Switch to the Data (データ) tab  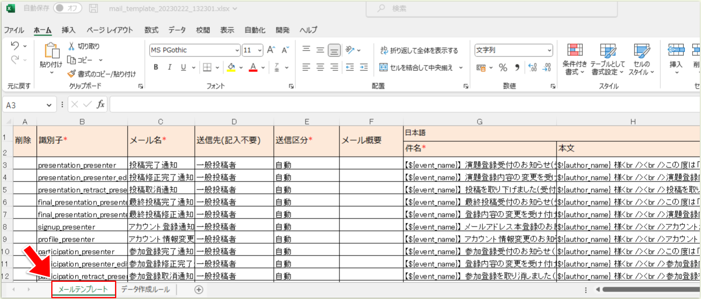[177, 30]
